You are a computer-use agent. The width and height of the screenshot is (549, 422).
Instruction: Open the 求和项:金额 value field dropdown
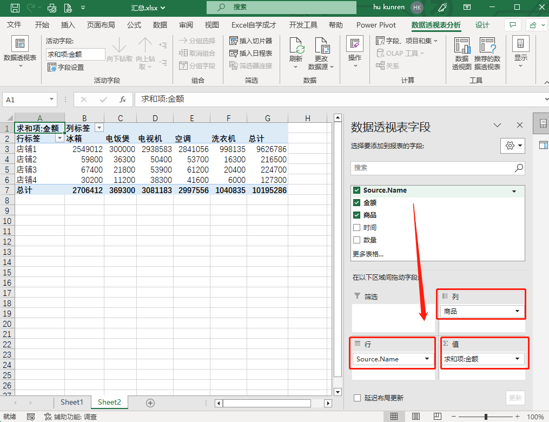[x=518, y=359]
